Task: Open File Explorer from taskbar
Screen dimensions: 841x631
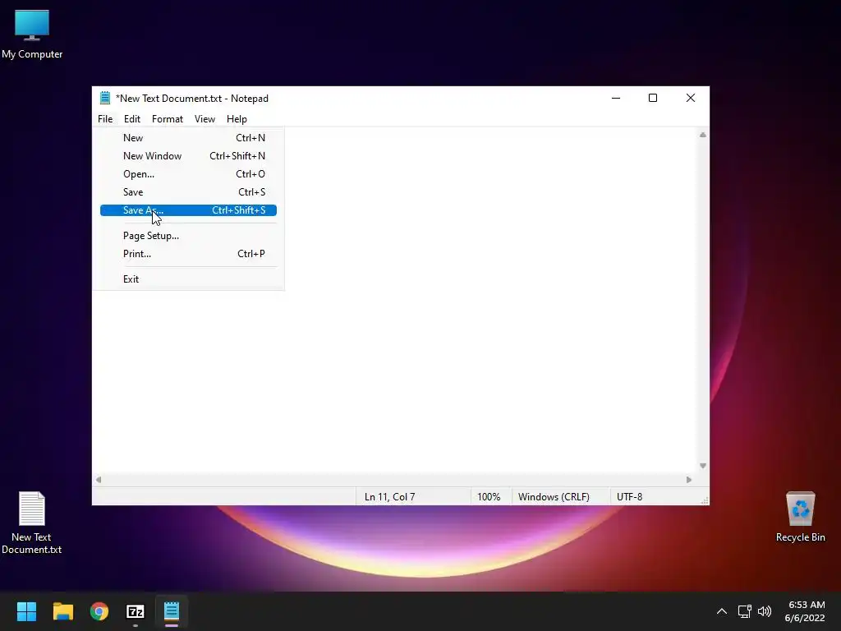Action: [62, 611]
